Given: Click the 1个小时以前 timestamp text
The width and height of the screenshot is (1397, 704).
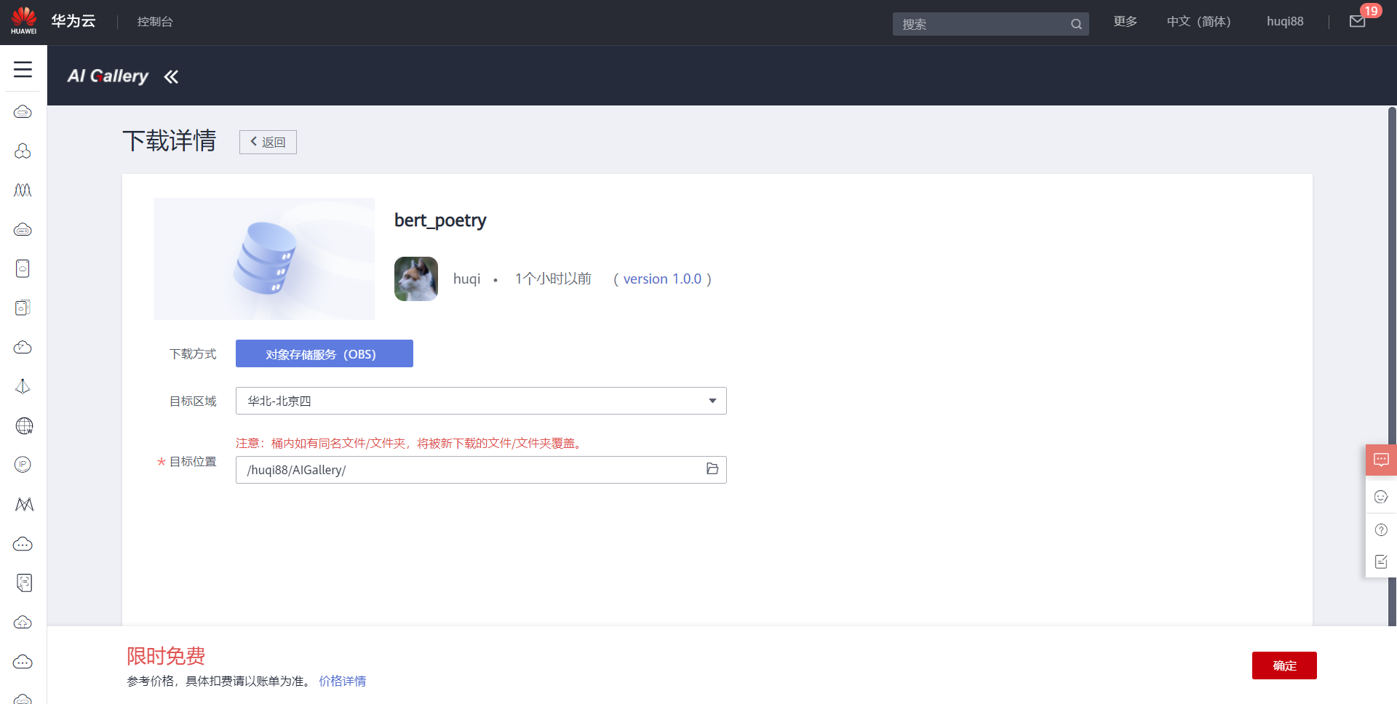Looking at the screenshot, I should pos(553,279).
